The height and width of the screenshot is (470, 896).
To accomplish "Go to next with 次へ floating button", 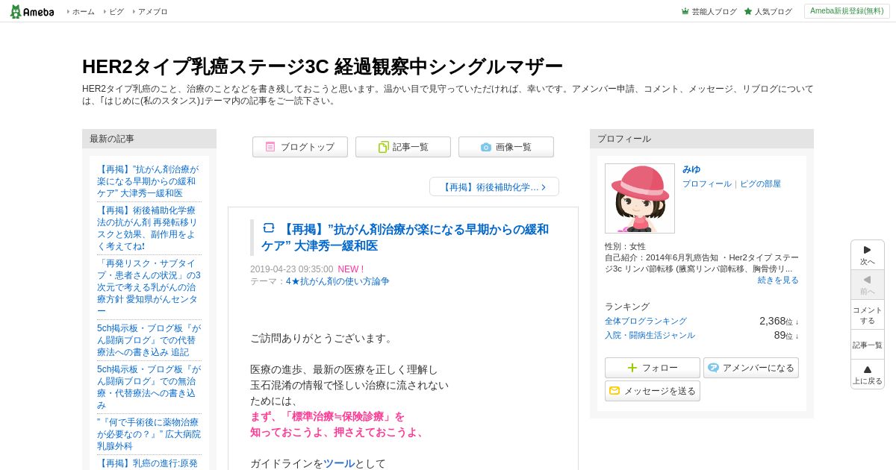I will pyautogui.click(x=868, y=255).
